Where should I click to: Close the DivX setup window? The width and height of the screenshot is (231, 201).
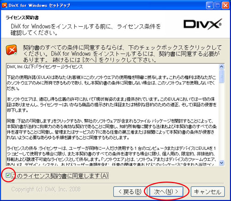tap(225, 6)
